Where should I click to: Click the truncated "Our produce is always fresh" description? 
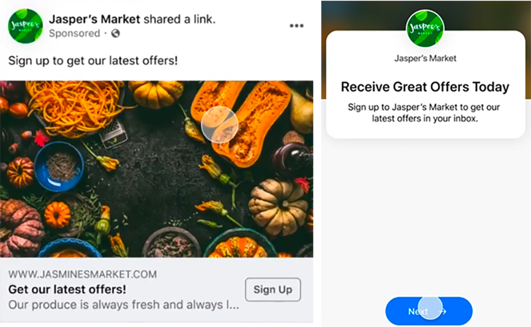(123, 304)
